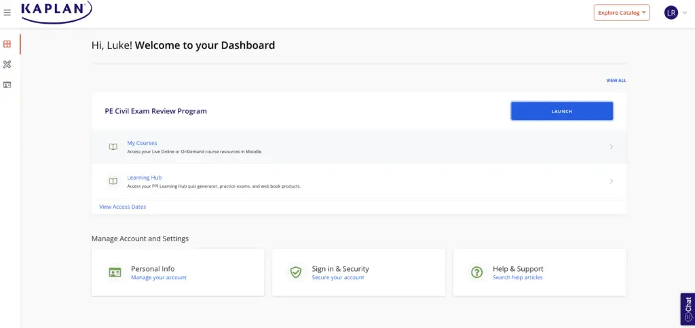The height and width of the screenshot is (328, 695).
Task: Click the Kaplan logo
Action: [x=56, y=11]
